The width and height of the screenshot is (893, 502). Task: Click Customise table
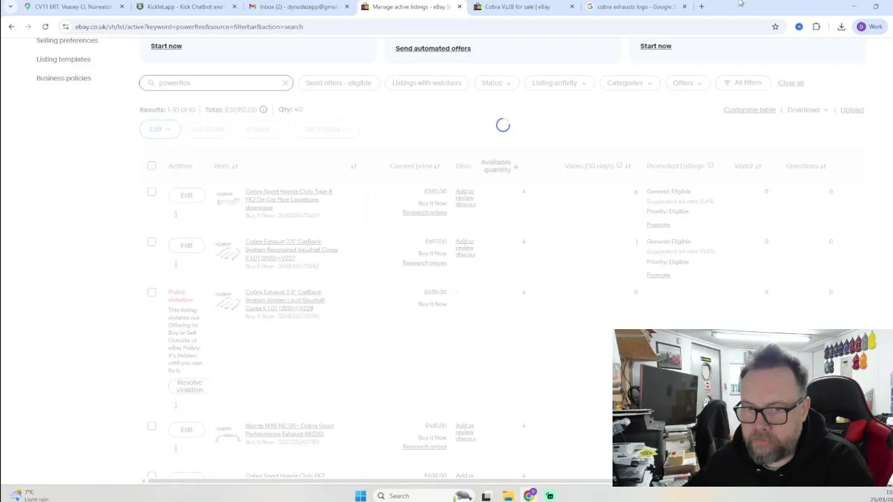pos(749,110)
